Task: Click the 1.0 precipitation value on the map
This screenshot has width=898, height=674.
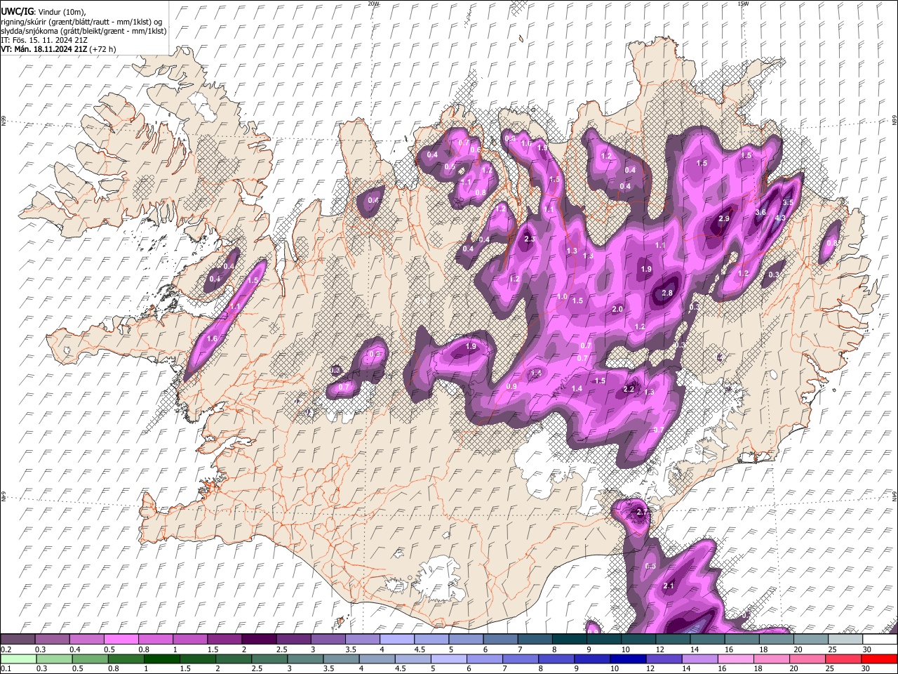Action: [x=562, y=297]
